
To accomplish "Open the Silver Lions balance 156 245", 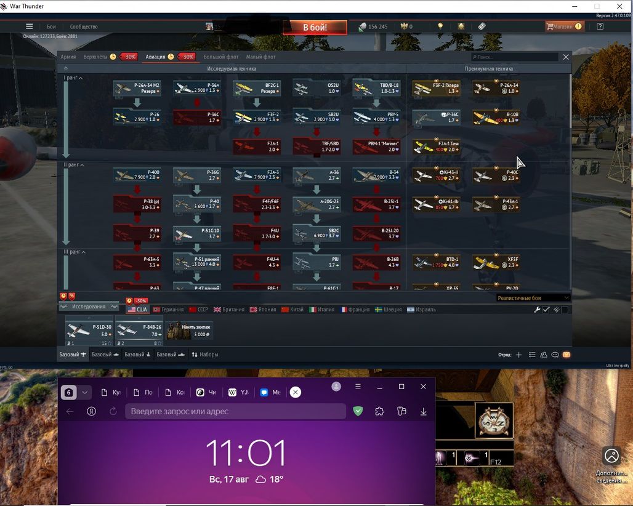I will click(373, 26).
